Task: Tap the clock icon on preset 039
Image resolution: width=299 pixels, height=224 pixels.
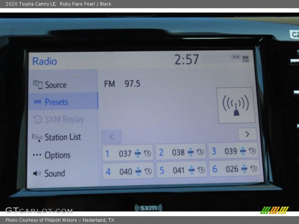Action: pyautogui.click(x=253, y=151)
